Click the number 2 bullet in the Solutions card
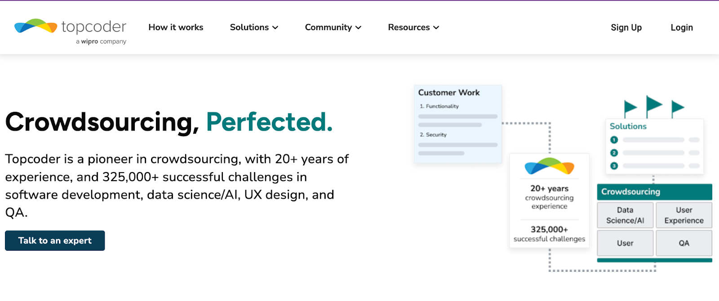 614,153
